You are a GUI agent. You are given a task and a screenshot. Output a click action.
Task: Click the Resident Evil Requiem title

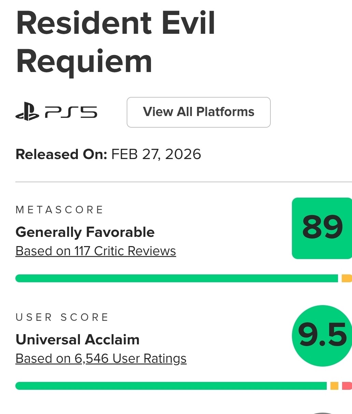click(115, 42)
